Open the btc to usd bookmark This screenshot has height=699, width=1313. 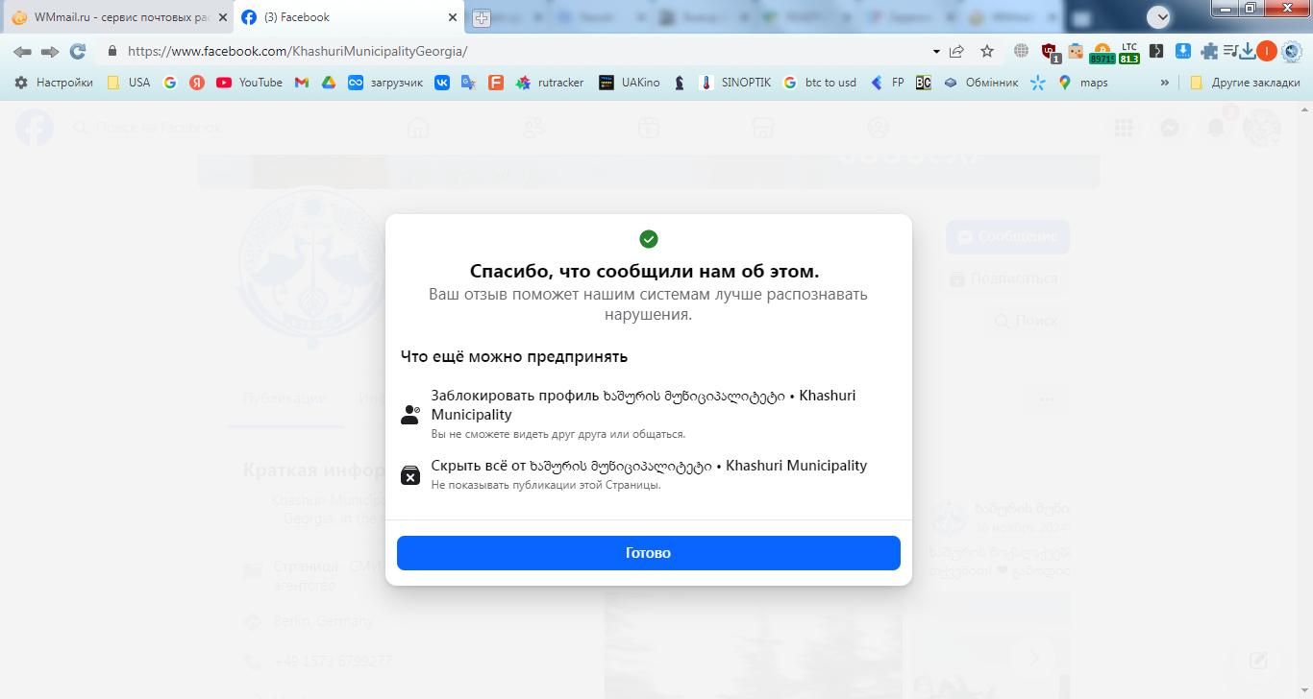pos(820,83)
